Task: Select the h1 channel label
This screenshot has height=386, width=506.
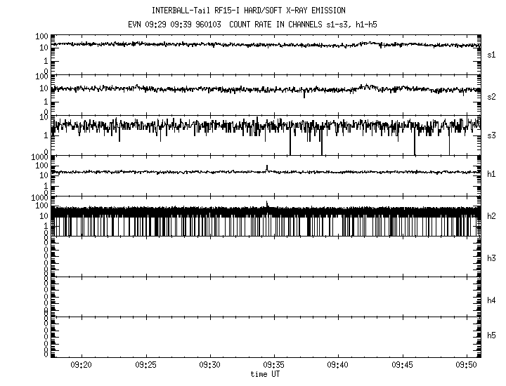Action: (x=491, y=175)
